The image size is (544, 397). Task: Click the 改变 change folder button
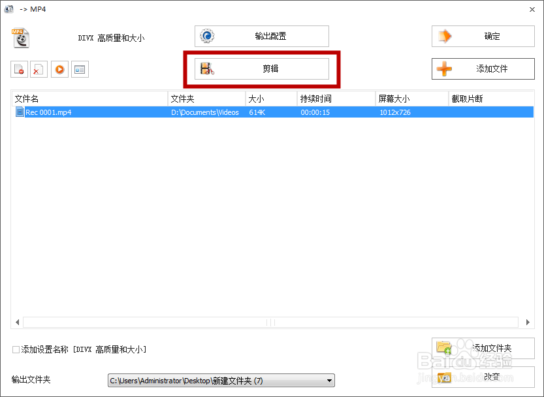click(483, 377)
